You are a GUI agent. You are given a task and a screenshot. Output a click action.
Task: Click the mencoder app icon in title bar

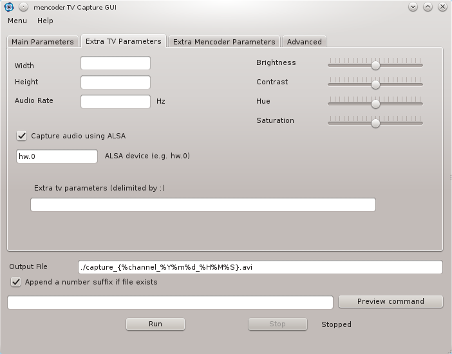click(9, 7)
